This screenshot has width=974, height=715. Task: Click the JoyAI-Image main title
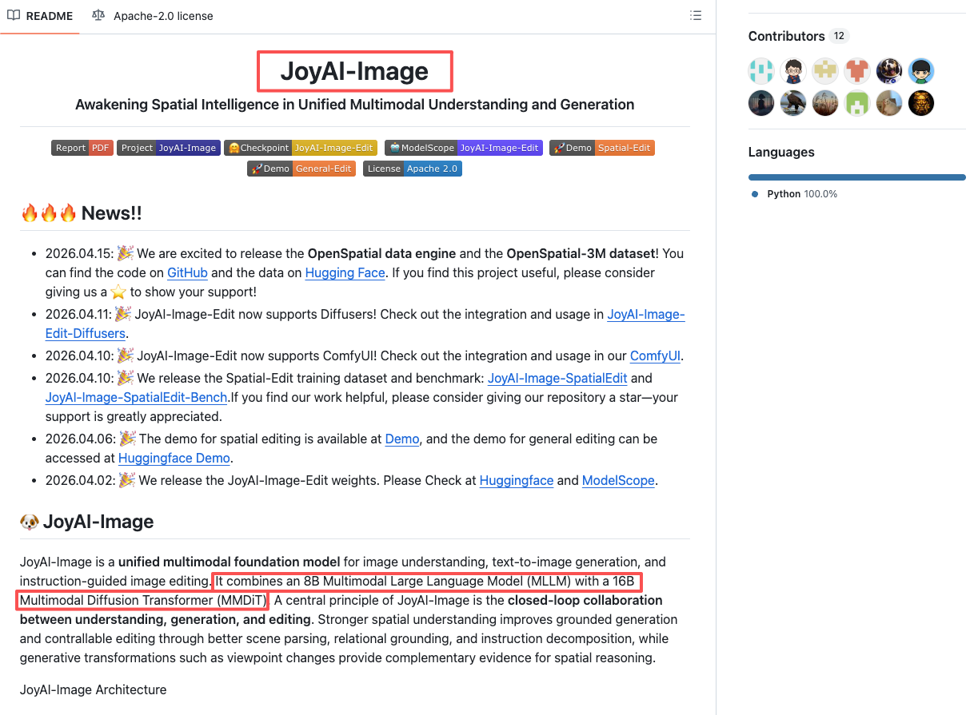coord(354,71)
